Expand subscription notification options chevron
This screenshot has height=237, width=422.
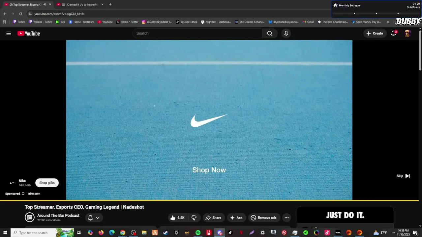98,218
